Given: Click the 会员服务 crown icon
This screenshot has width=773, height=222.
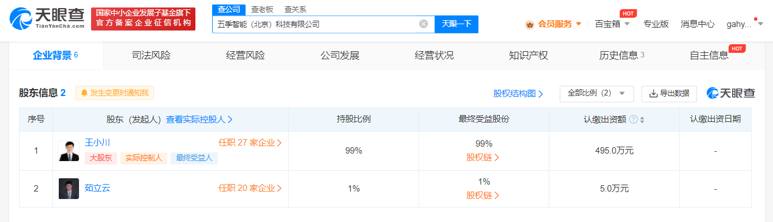Looking at the screenshot, I should point(530,24).
